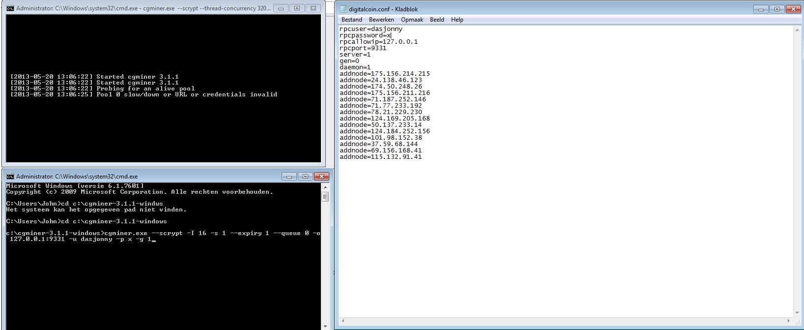The image size is (804, 330).
Task: Click the lower cmd window scroll-down arrow
Action: [x=325, y=326]
